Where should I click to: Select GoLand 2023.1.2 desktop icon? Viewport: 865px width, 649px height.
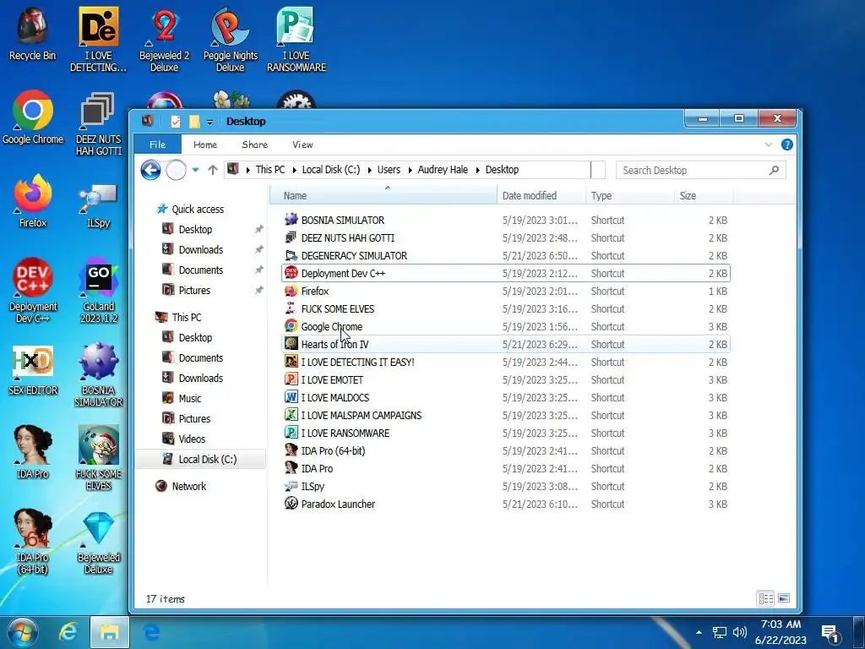point(98,291)
